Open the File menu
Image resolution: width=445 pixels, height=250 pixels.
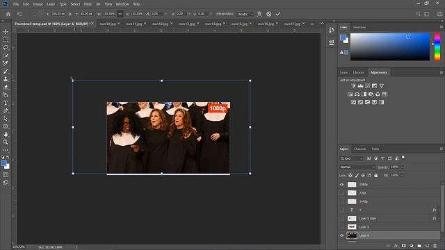(x=16, y=4)
